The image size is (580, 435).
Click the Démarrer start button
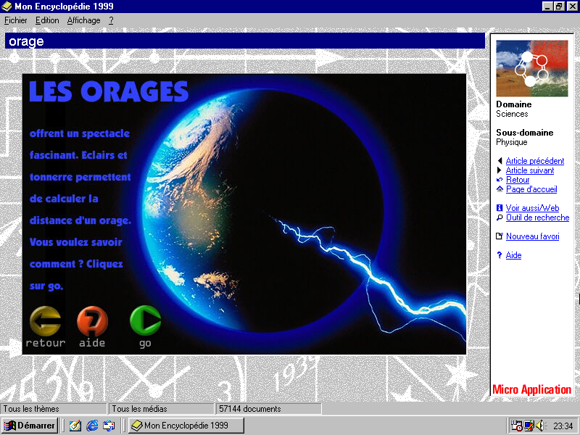(x=30, y=426)
